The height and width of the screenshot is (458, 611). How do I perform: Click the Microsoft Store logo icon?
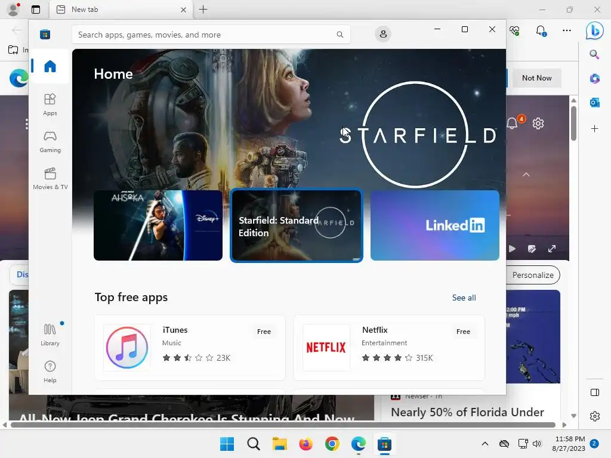(45, 34)
